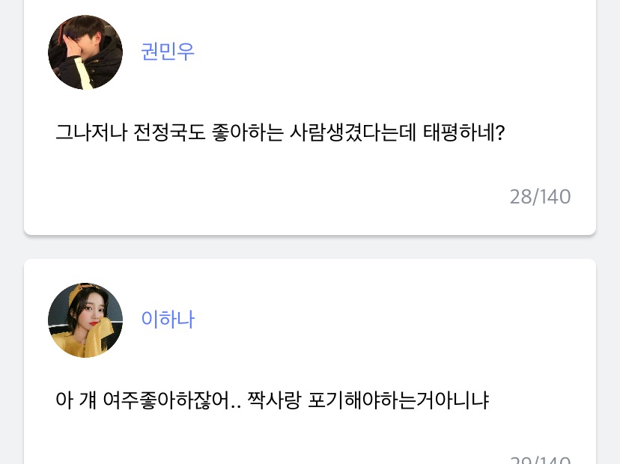Click empty space right of 권민우's name

tap(374, 52)
